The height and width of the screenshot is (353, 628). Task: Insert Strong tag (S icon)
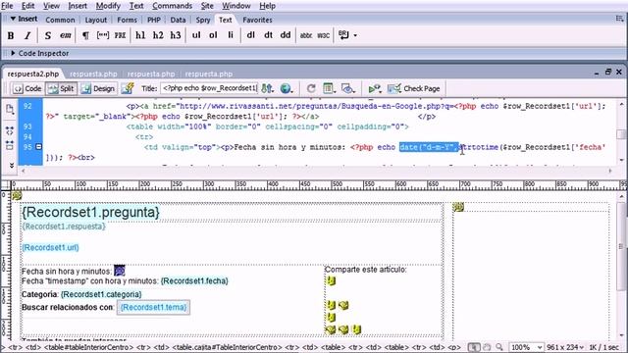pyautogui.click(x=48, y=35)
